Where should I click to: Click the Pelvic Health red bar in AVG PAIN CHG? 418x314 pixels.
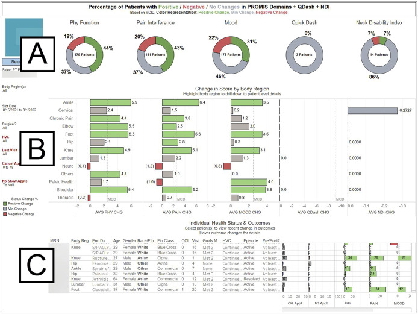[160, 182]
